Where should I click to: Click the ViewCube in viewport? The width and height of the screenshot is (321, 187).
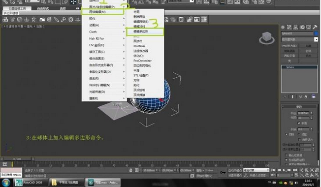point(267,38)
